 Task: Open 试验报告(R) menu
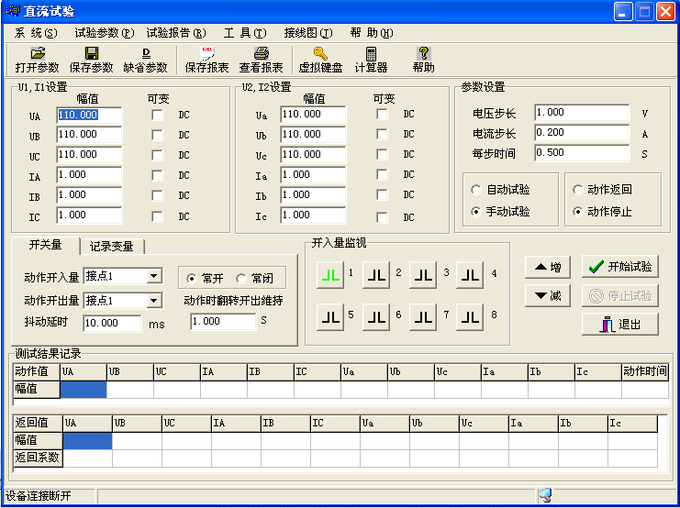tap(176, 33)
